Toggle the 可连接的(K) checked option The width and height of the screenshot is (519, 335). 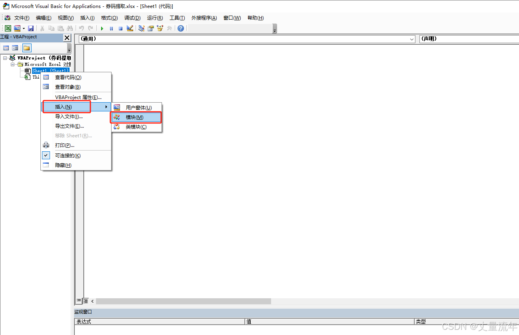click(x=76, y=156)
